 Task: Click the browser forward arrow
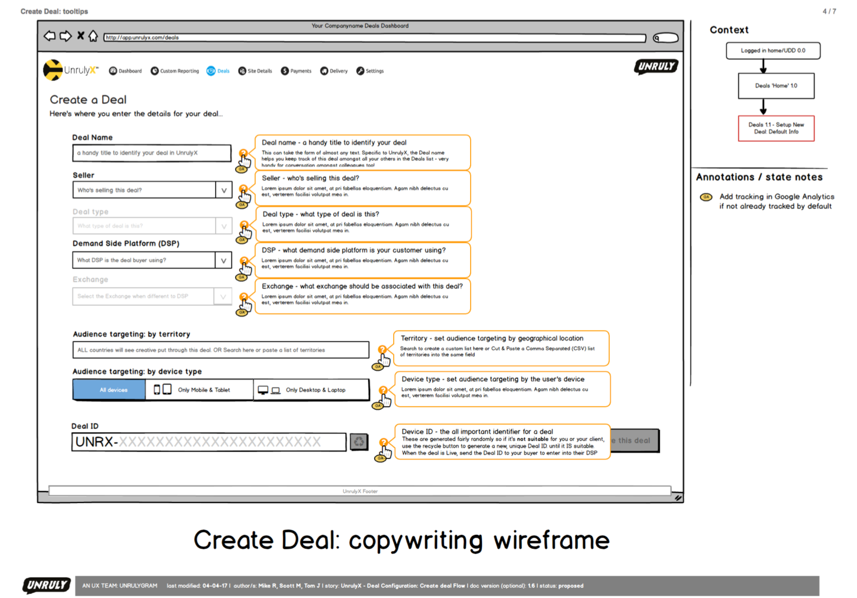tap(65, 36)
